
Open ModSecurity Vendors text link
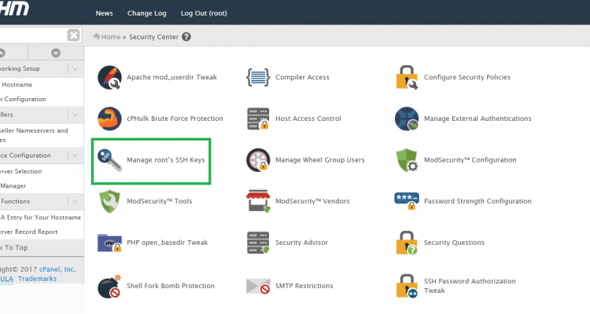(312, 201)
